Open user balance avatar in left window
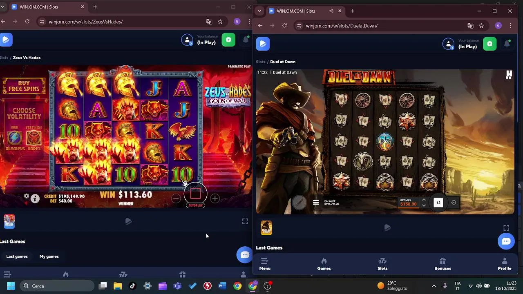The height and width of the screenshot is (294, 523). [187, 40]
